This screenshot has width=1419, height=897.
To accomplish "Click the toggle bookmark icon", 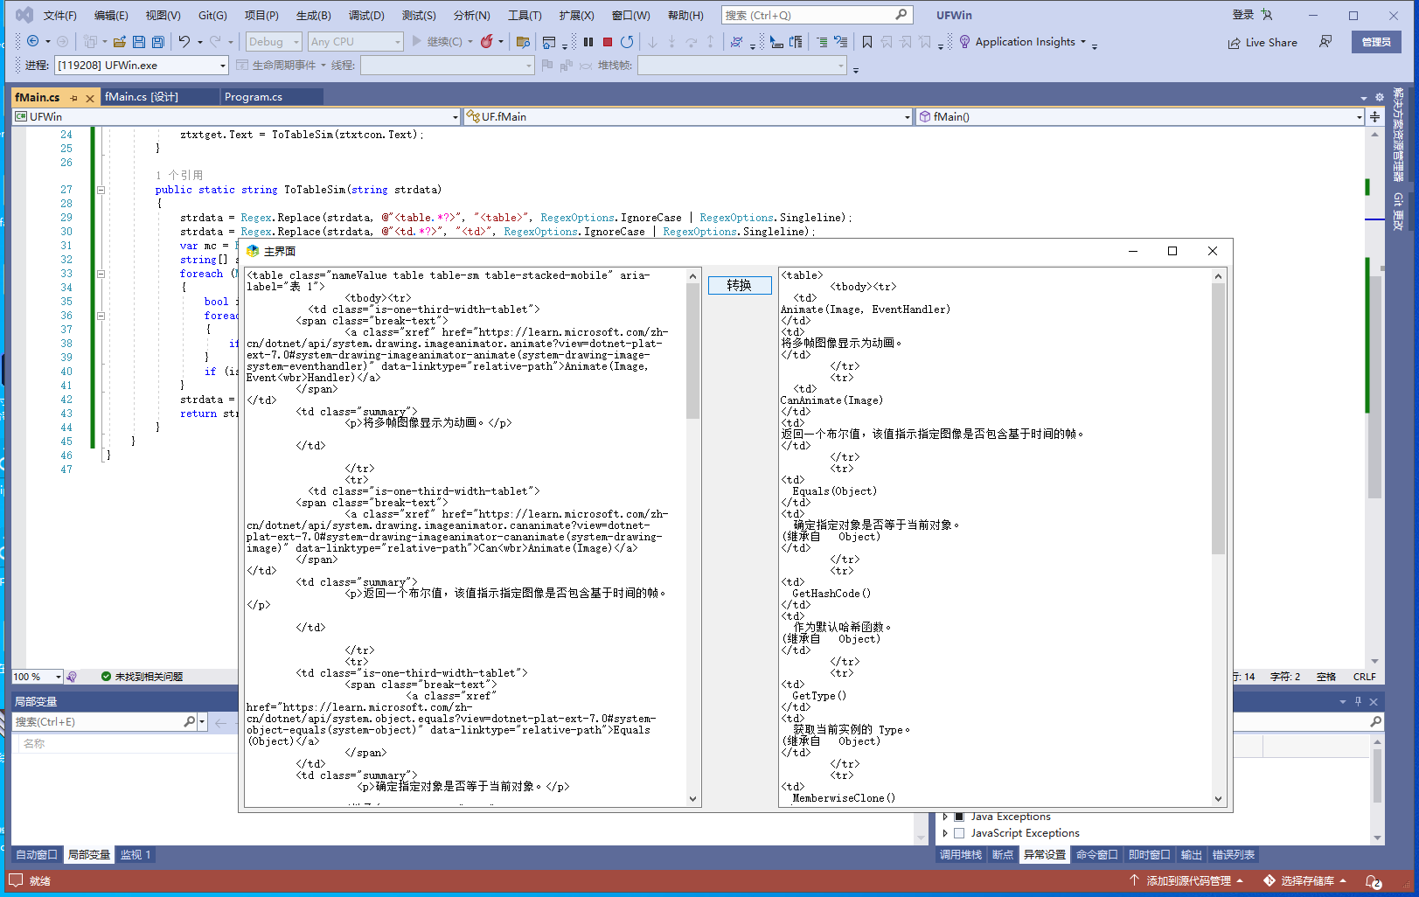I will [867, 41].
